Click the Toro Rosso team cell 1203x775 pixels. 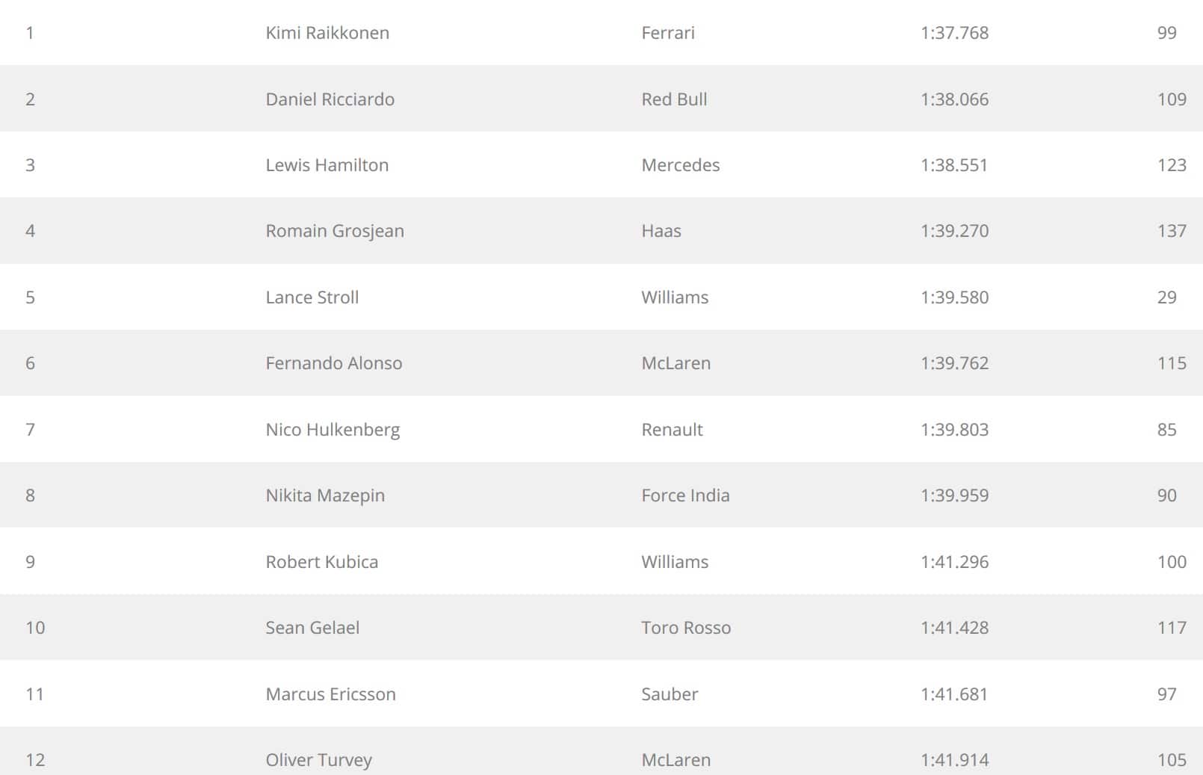coord(686,628)
